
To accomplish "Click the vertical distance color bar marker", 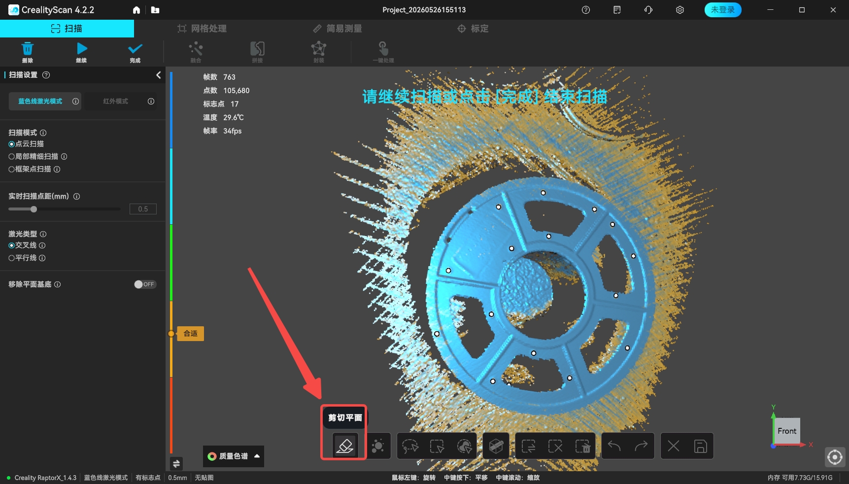I will [171, 334].
